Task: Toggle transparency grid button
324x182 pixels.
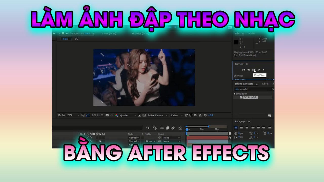Action: point(144,115)
